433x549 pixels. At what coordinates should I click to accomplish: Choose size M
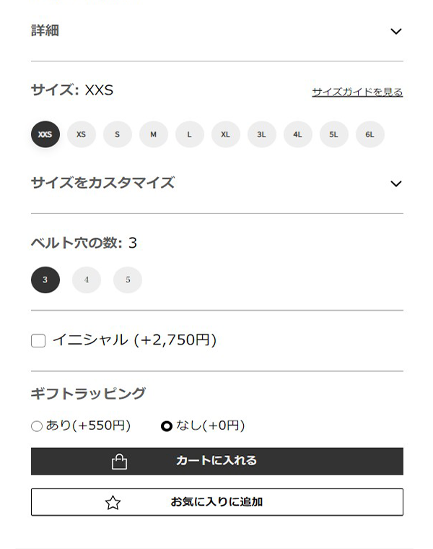click(x=154, y=134)
